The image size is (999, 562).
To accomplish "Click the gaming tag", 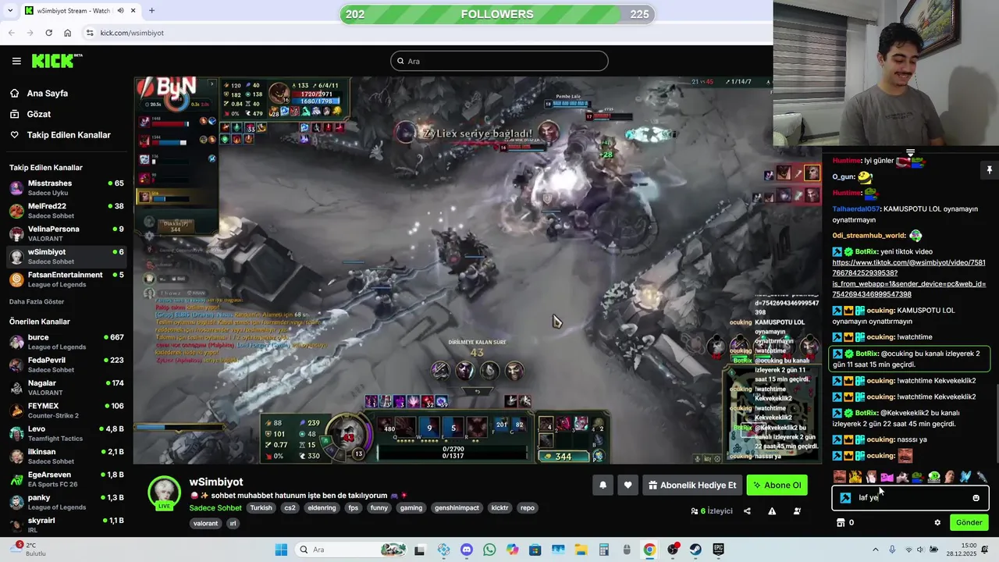I will [x=411, y=507].
